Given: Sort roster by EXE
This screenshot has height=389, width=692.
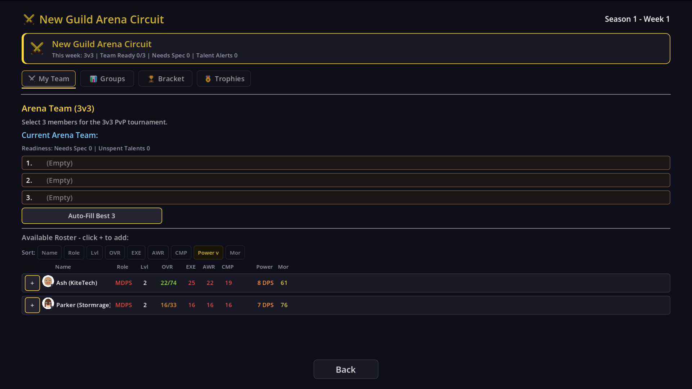Looking at the screenshot, I should tap(136, 252).
